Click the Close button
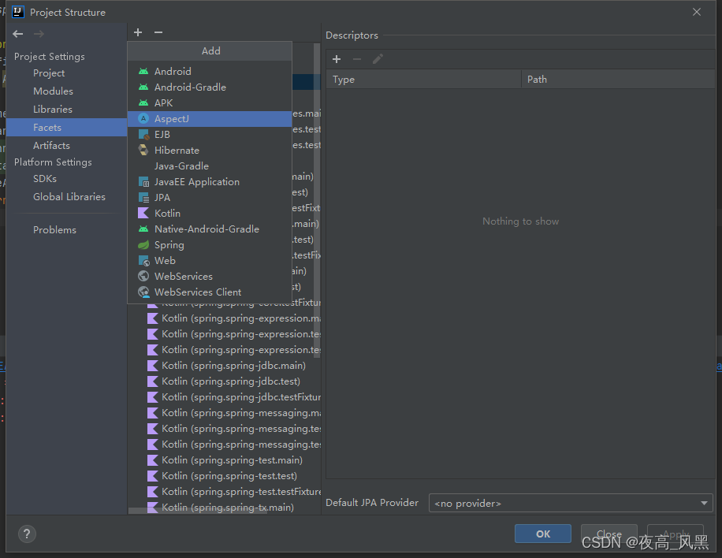The image size is (722, 558). coord(608,534)
